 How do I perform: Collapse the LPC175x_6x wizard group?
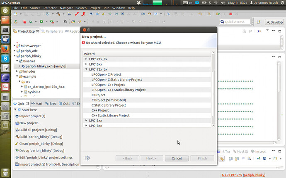coord(86,69)
